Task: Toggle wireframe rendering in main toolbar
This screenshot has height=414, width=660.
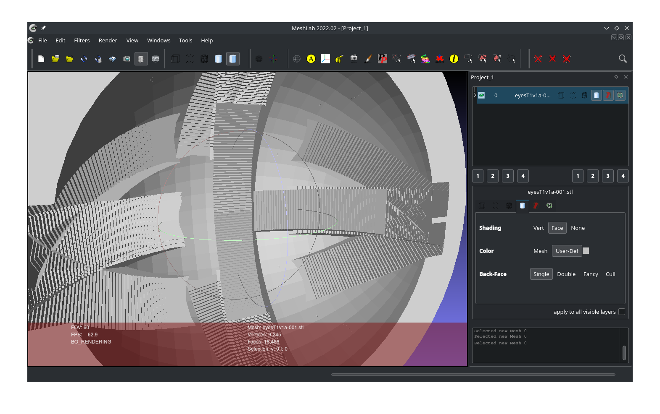Action: click(204, 59)
